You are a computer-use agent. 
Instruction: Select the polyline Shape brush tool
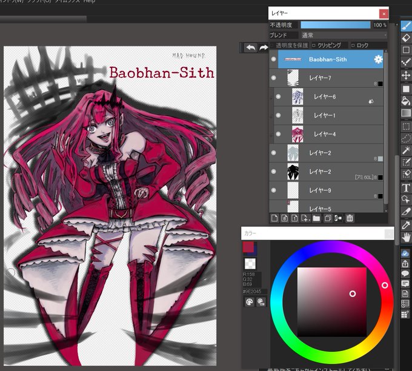[406, 62]
